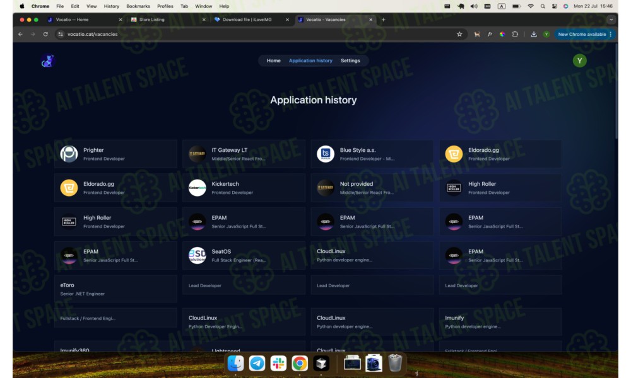This screenshot has height=378, width=631.
Task: Switch to the Download file | iLoveIMG tab
Action: (251, 20)
